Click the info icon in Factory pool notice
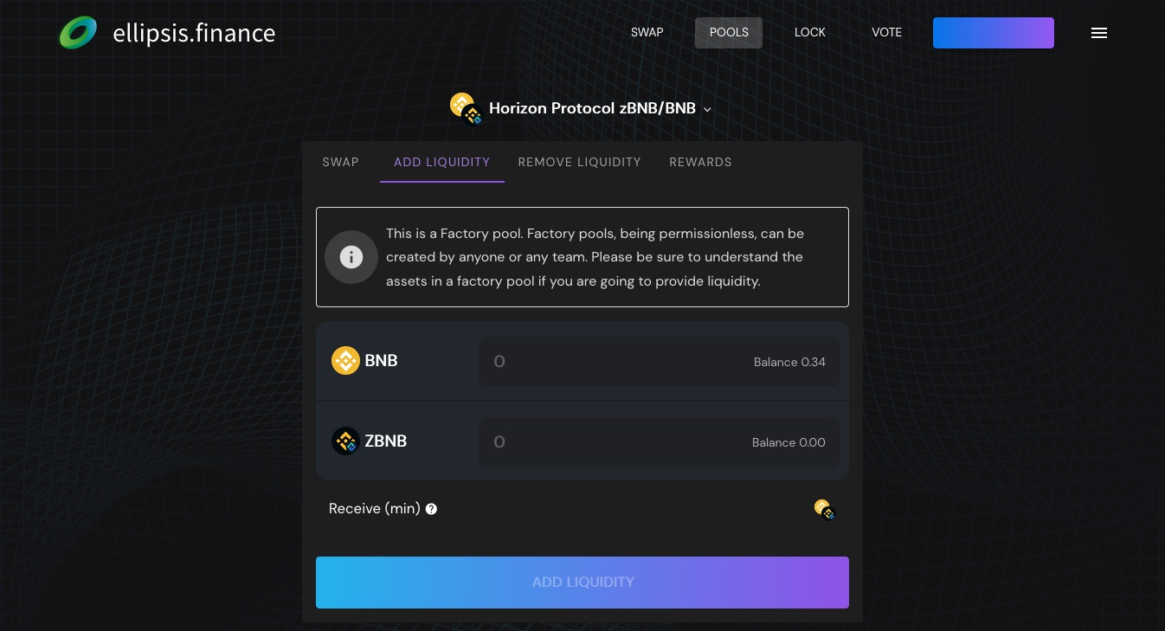The width and height of the screenshot is (1165, 631). [x=351, y=257]
